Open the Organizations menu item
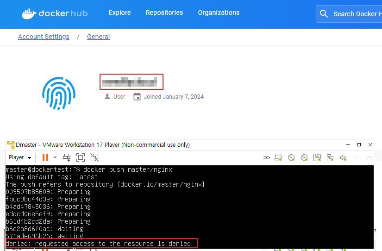The height and width of the screenshot is (251, 382). pos(219,13)
